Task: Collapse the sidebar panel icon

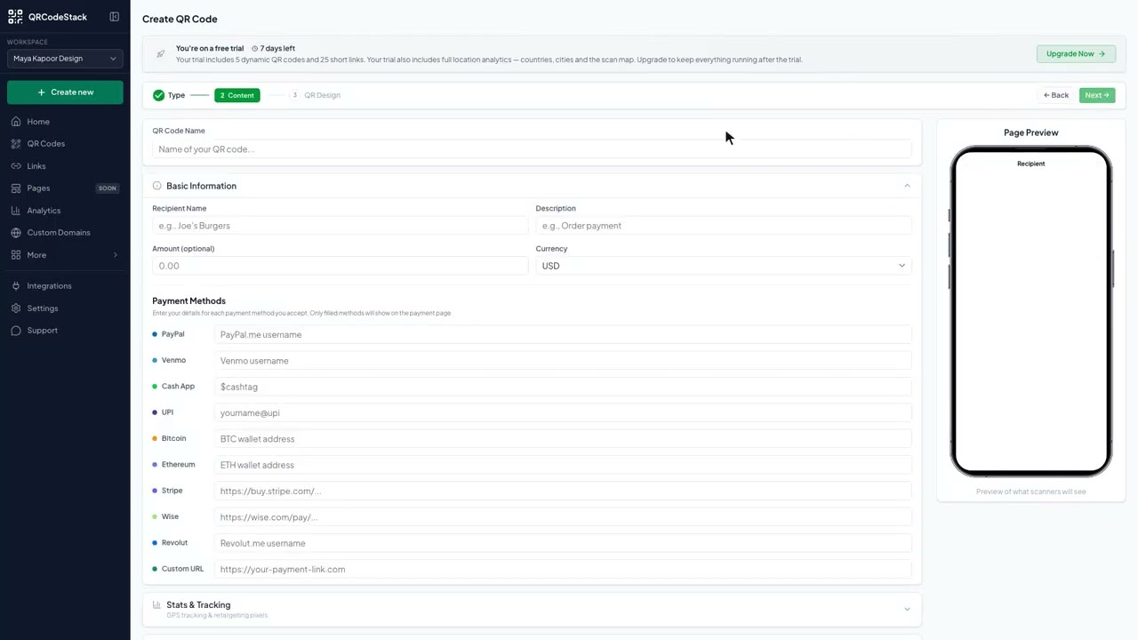Action: pyautogui.click(x=114, y=17)
